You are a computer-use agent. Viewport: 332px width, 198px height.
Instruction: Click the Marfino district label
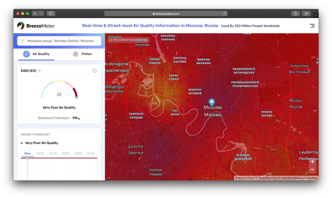click(204, 61)
